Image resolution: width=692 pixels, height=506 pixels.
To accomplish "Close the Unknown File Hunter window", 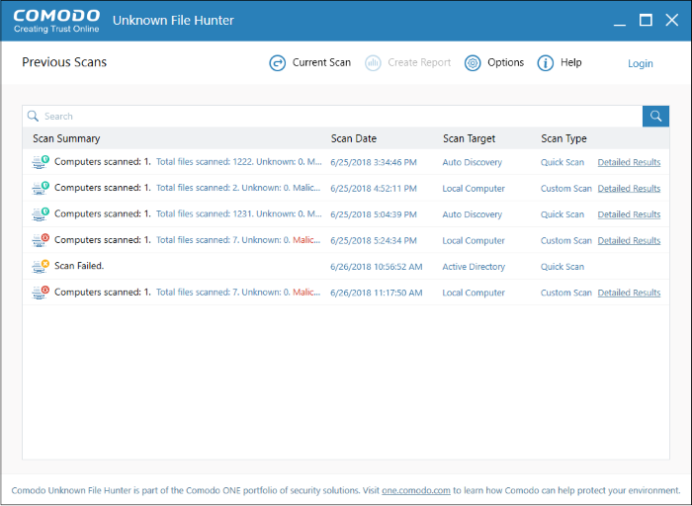I will click(x=671, y=20).
